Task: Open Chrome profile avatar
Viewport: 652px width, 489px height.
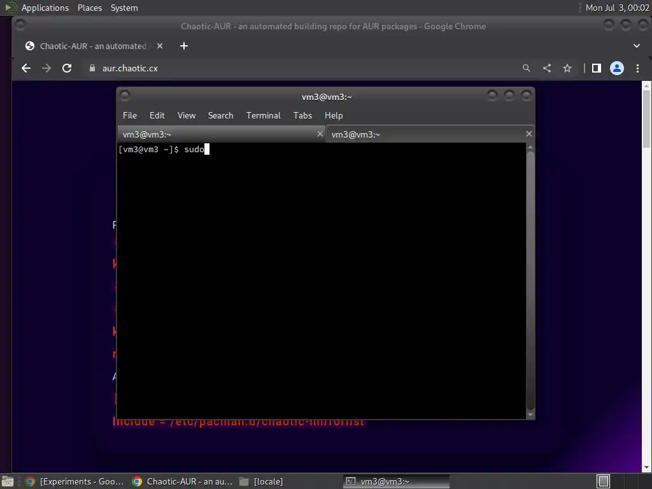Action: pyautogui.click(x=616, y=68)
